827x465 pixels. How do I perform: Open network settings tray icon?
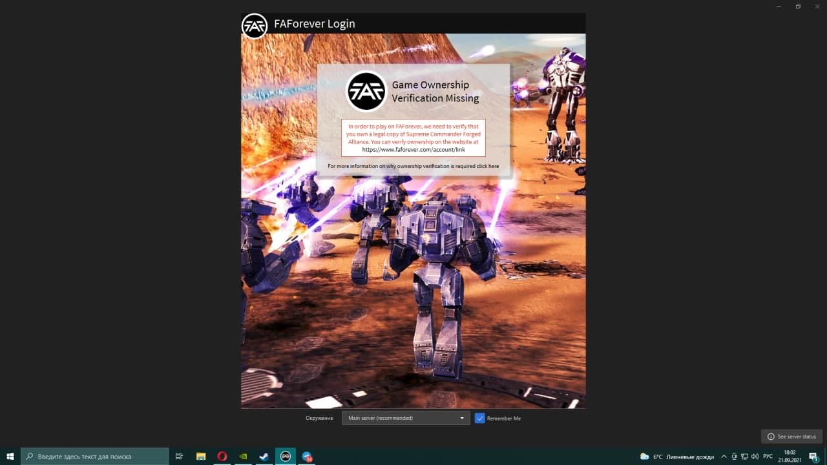click(744, 457)
